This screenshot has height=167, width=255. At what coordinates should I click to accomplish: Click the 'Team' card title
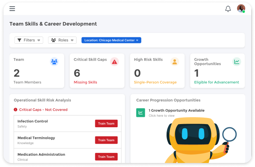click(x=19, y=59)
